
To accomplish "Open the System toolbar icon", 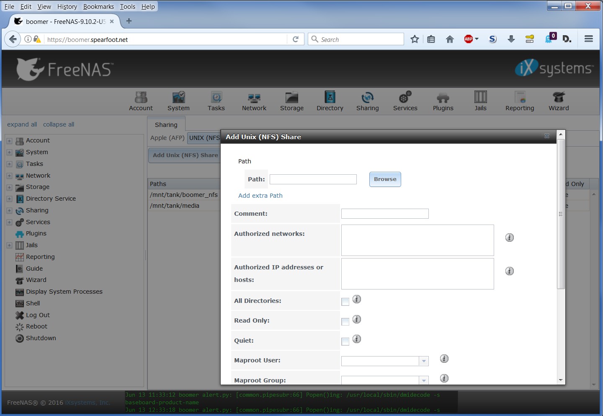I will [x=178, y=101].
